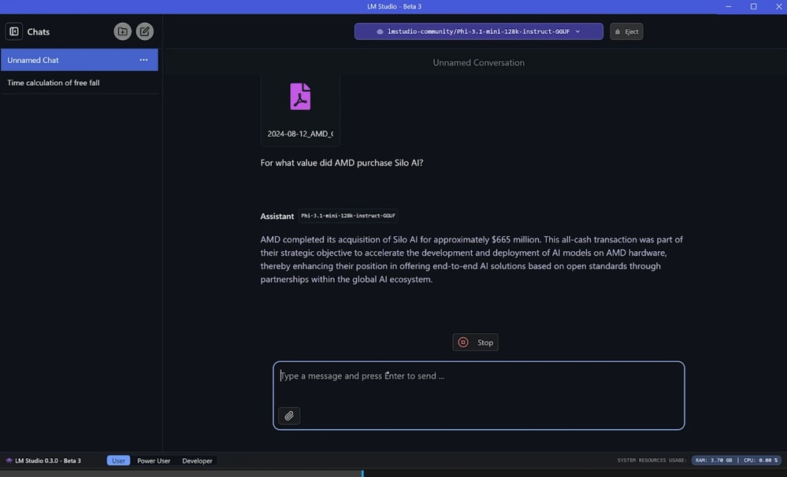Close the LM Studio window
Viewport: 787px width, 477px height.
tap(778, 6)
